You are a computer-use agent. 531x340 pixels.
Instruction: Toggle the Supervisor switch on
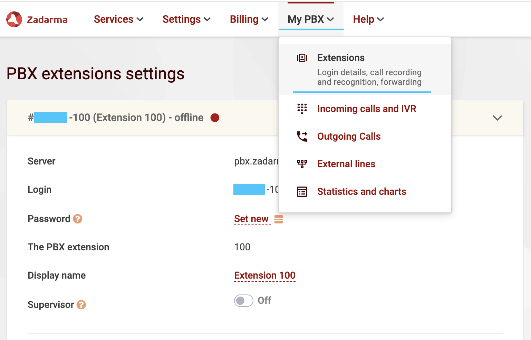tap(243, 301)
